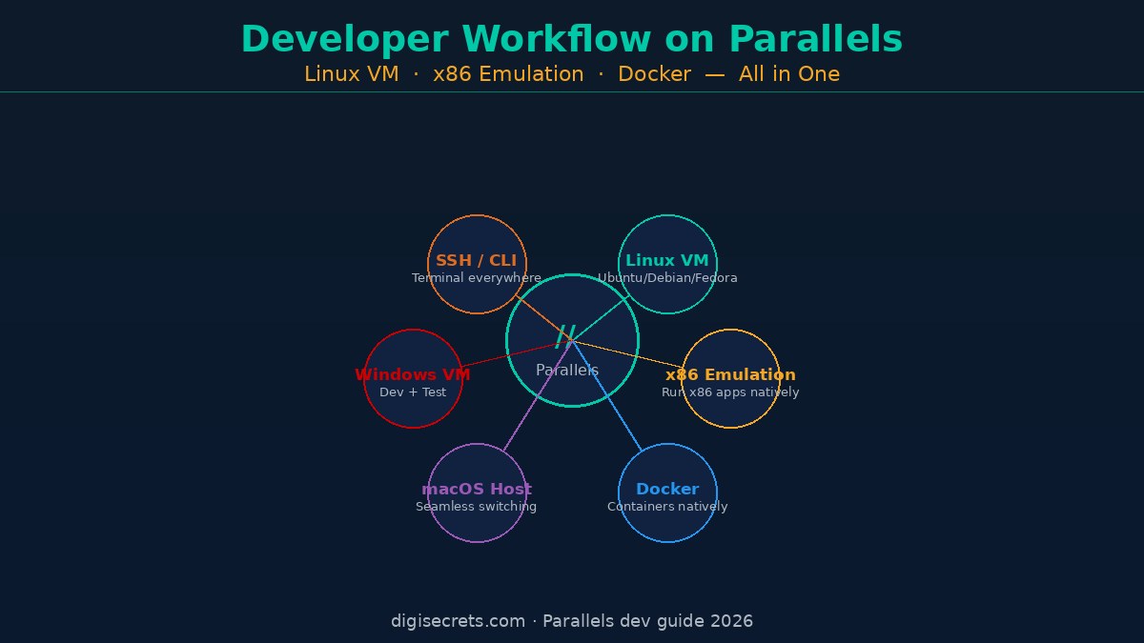Click the 'Parallels' label in center circle
The height and width of the screenshot is (643, 1144).
(x=567, y=370)
